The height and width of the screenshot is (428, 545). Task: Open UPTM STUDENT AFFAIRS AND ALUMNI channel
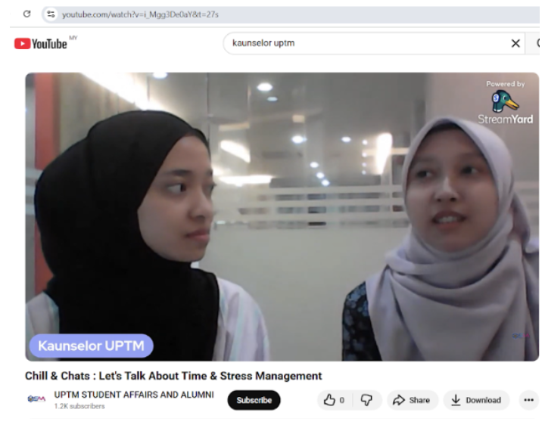pyautogui.click(x=134, y=395)
